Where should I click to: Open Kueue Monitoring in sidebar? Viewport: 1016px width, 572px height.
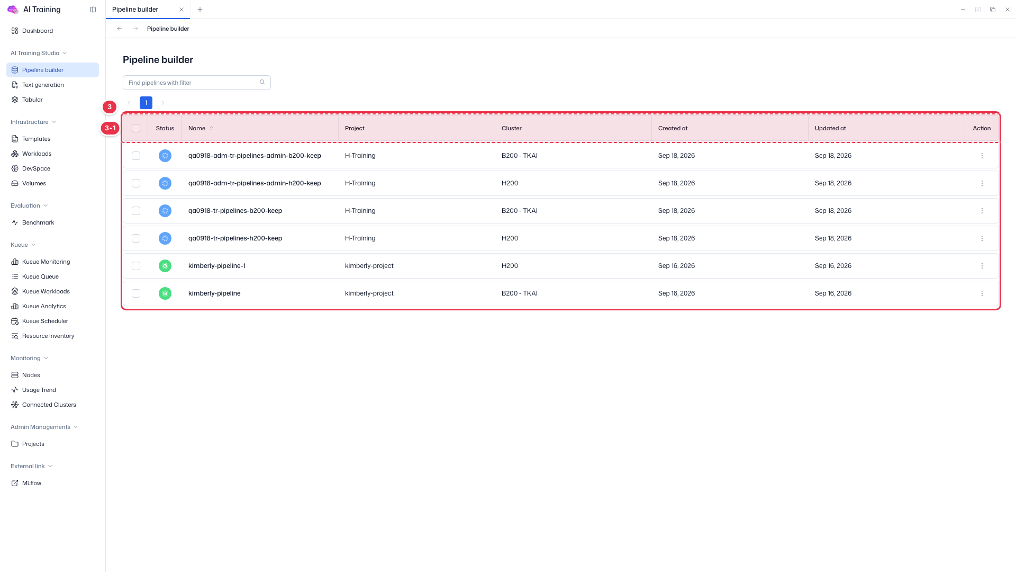pyautogui.click(x=52, y=262)
